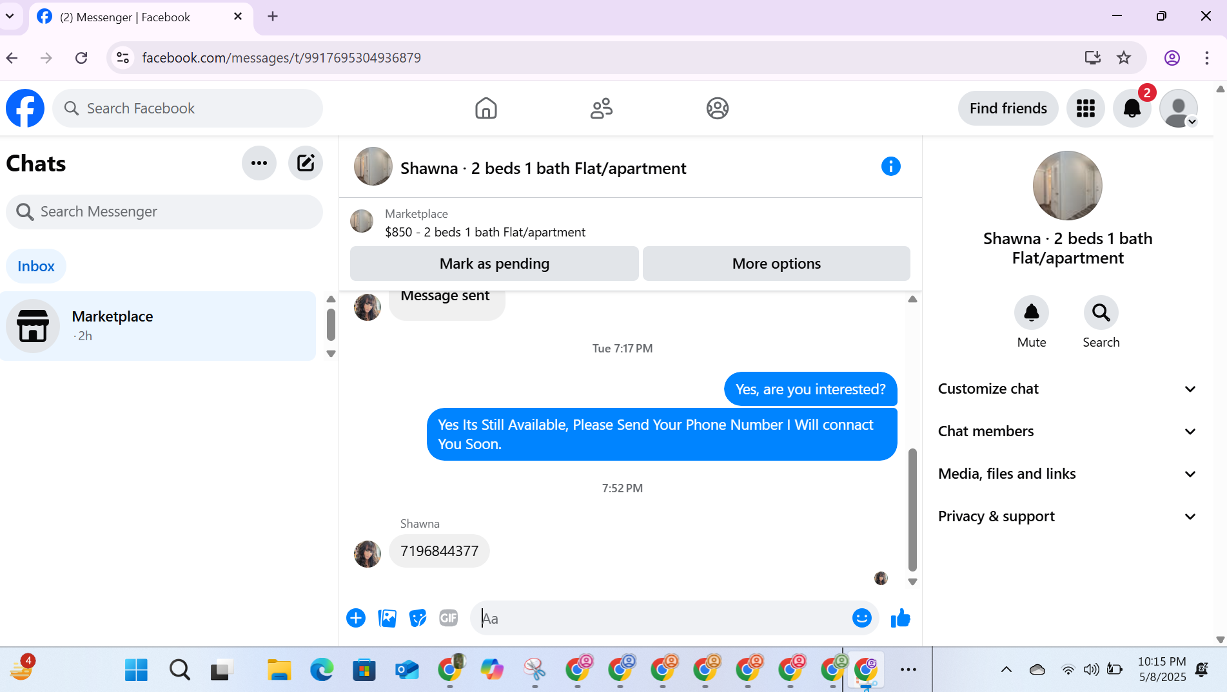This screenshot has width=1227, height=692.
Task: Open Outlook from taskbar
Action: (406, 669)
